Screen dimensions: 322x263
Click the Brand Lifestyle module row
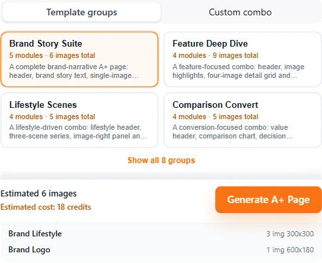[x=161, y=234]
